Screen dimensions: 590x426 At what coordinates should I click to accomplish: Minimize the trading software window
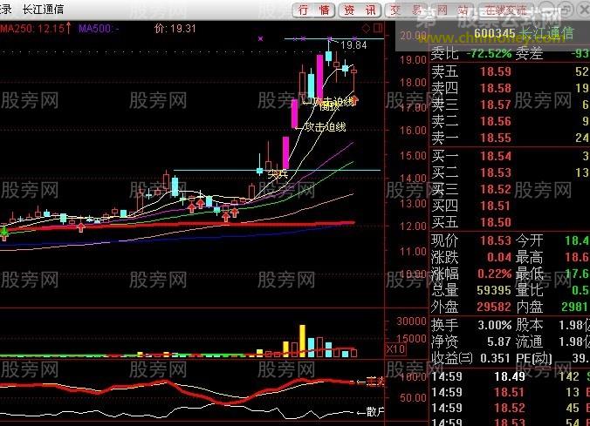click(546, 9)
